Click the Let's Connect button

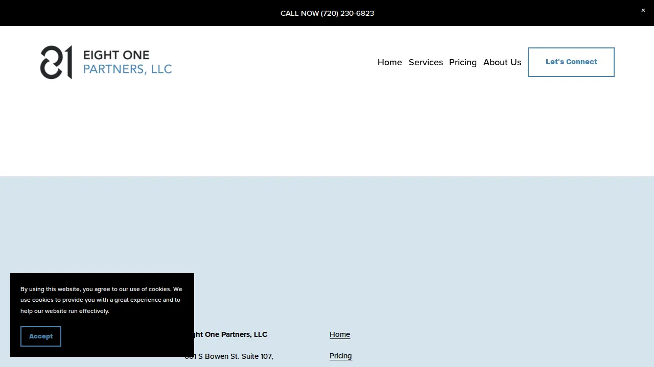(x=571, y=62)
